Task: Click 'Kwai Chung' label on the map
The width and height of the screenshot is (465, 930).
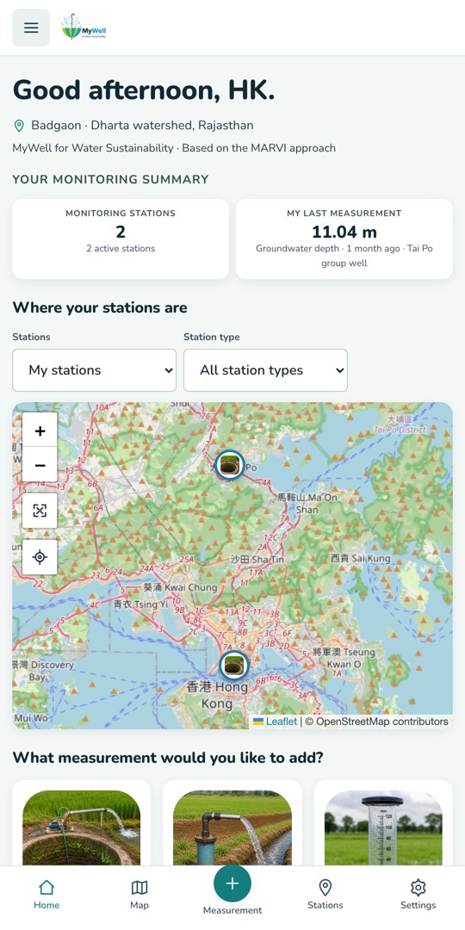Action: coord(180,587)
